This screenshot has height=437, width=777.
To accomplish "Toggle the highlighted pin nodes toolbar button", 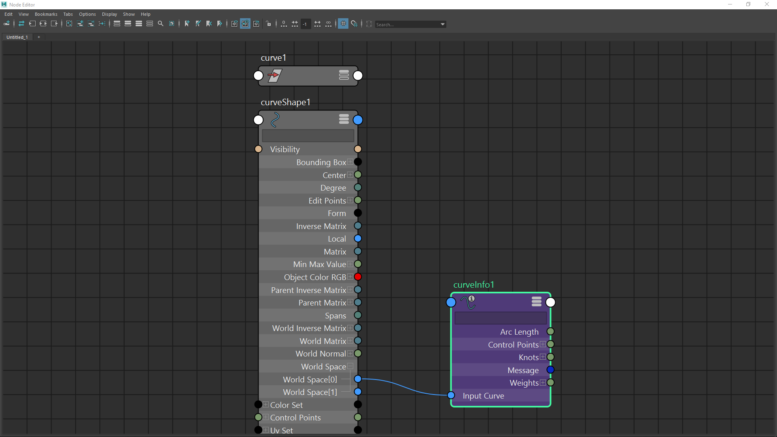I will pyautogui.click(x=245, y=24).
